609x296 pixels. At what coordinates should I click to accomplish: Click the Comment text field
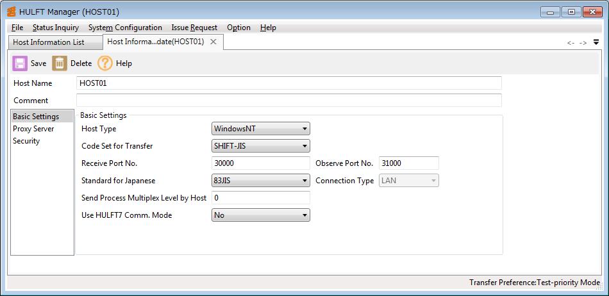[x=288, y=101]
